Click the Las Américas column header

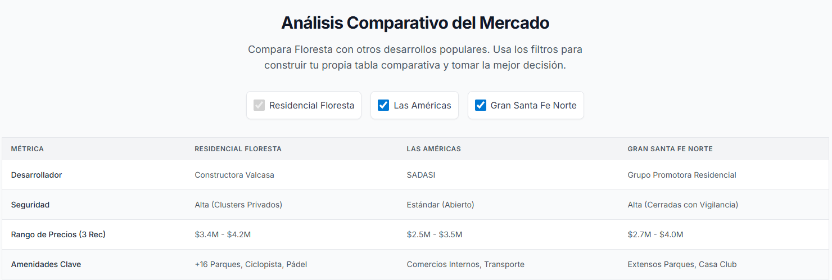pos(433,149)
